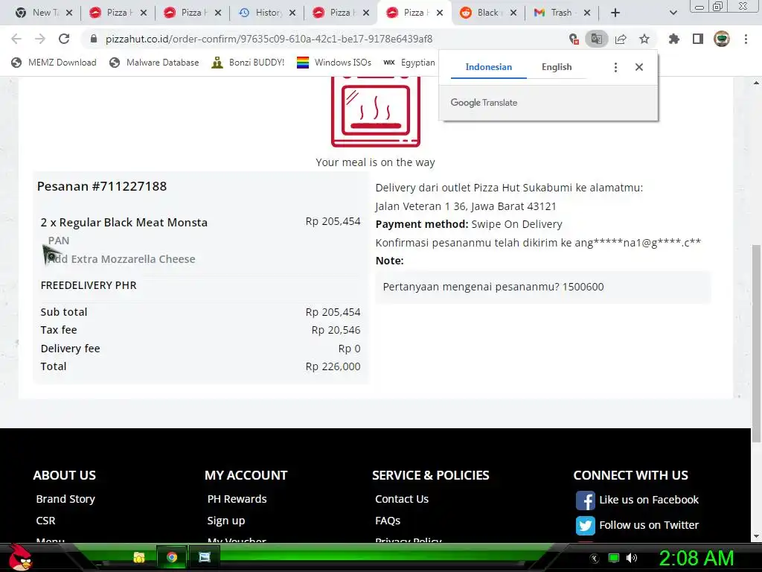Open the Chrome profile avatar
Screen dimensions: 762x572
pyautogui.click(x=722, y=39)
